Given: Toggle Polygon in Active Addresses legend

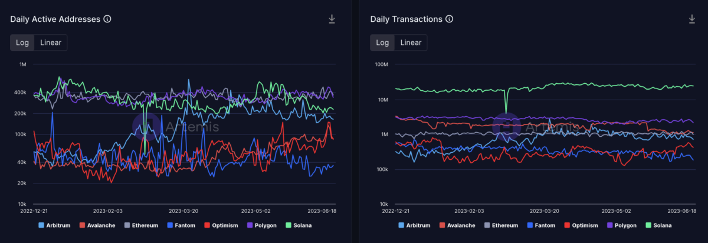Looking at the screenshot, I should click(x=263, y=225).
